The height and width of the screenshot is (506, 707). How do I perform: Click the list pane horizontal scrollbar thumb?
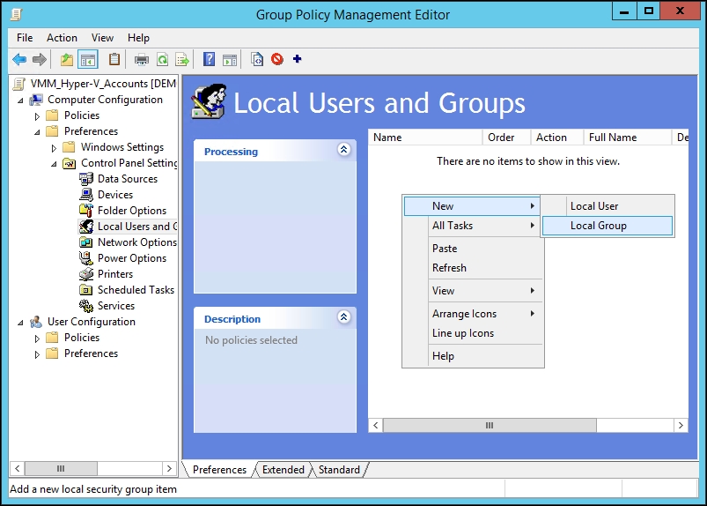point(490,425)
